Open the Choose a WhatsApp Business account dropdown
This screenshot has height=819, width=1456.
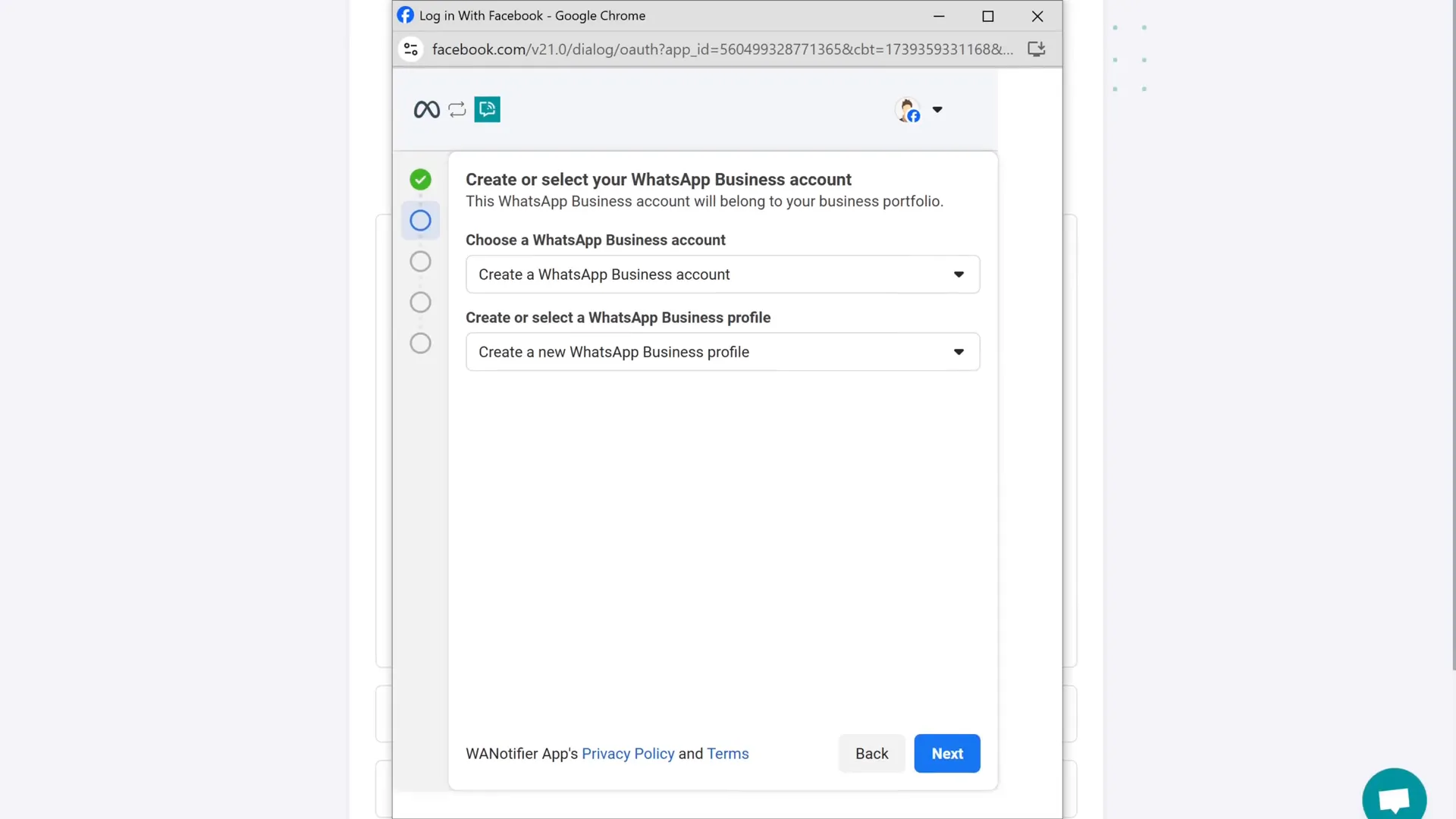pos(723,275)
